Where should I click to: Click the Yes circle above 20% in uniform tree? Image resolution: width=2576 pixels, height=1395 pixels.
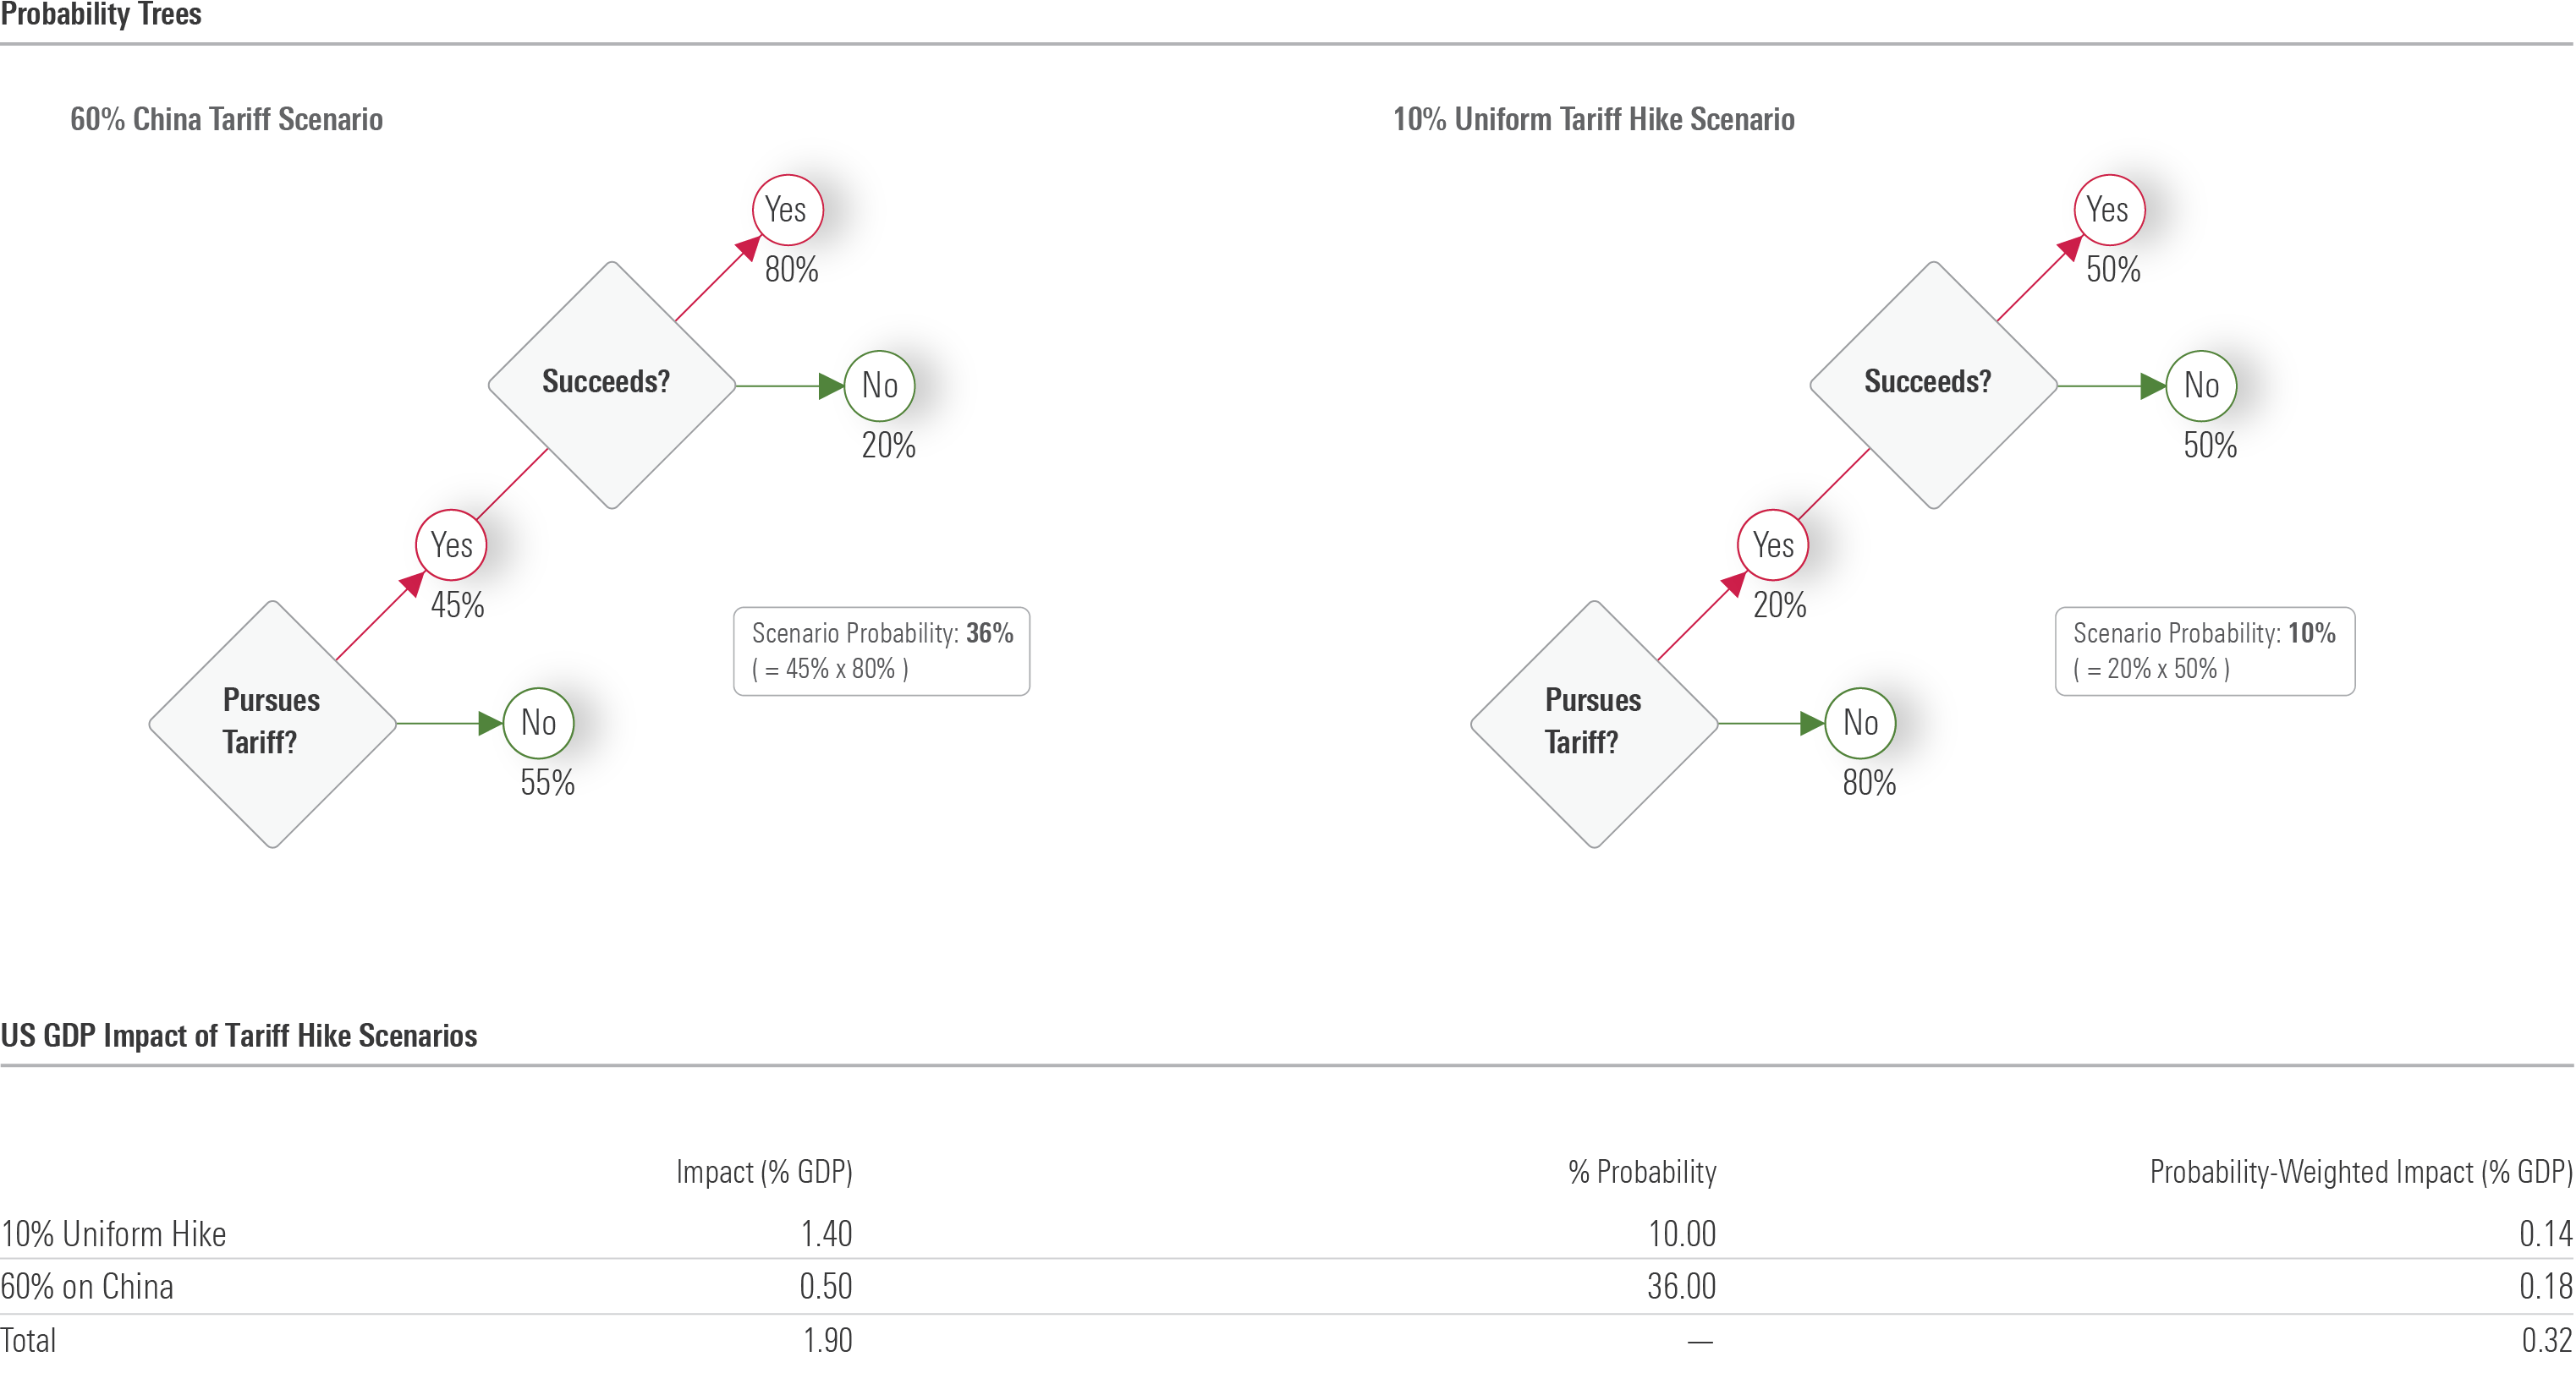(1773, 544)
